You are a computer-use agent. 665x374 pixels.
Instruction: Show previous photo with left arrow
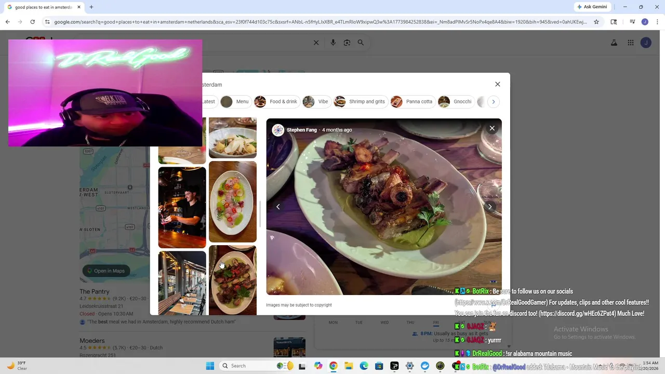(x=278, y=207)
